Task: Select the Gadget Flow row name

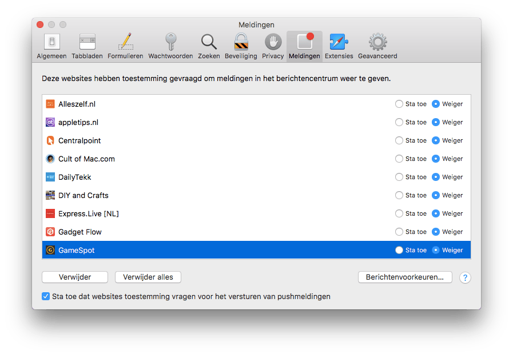Action: pyautogui.click(x=80, y=232)
